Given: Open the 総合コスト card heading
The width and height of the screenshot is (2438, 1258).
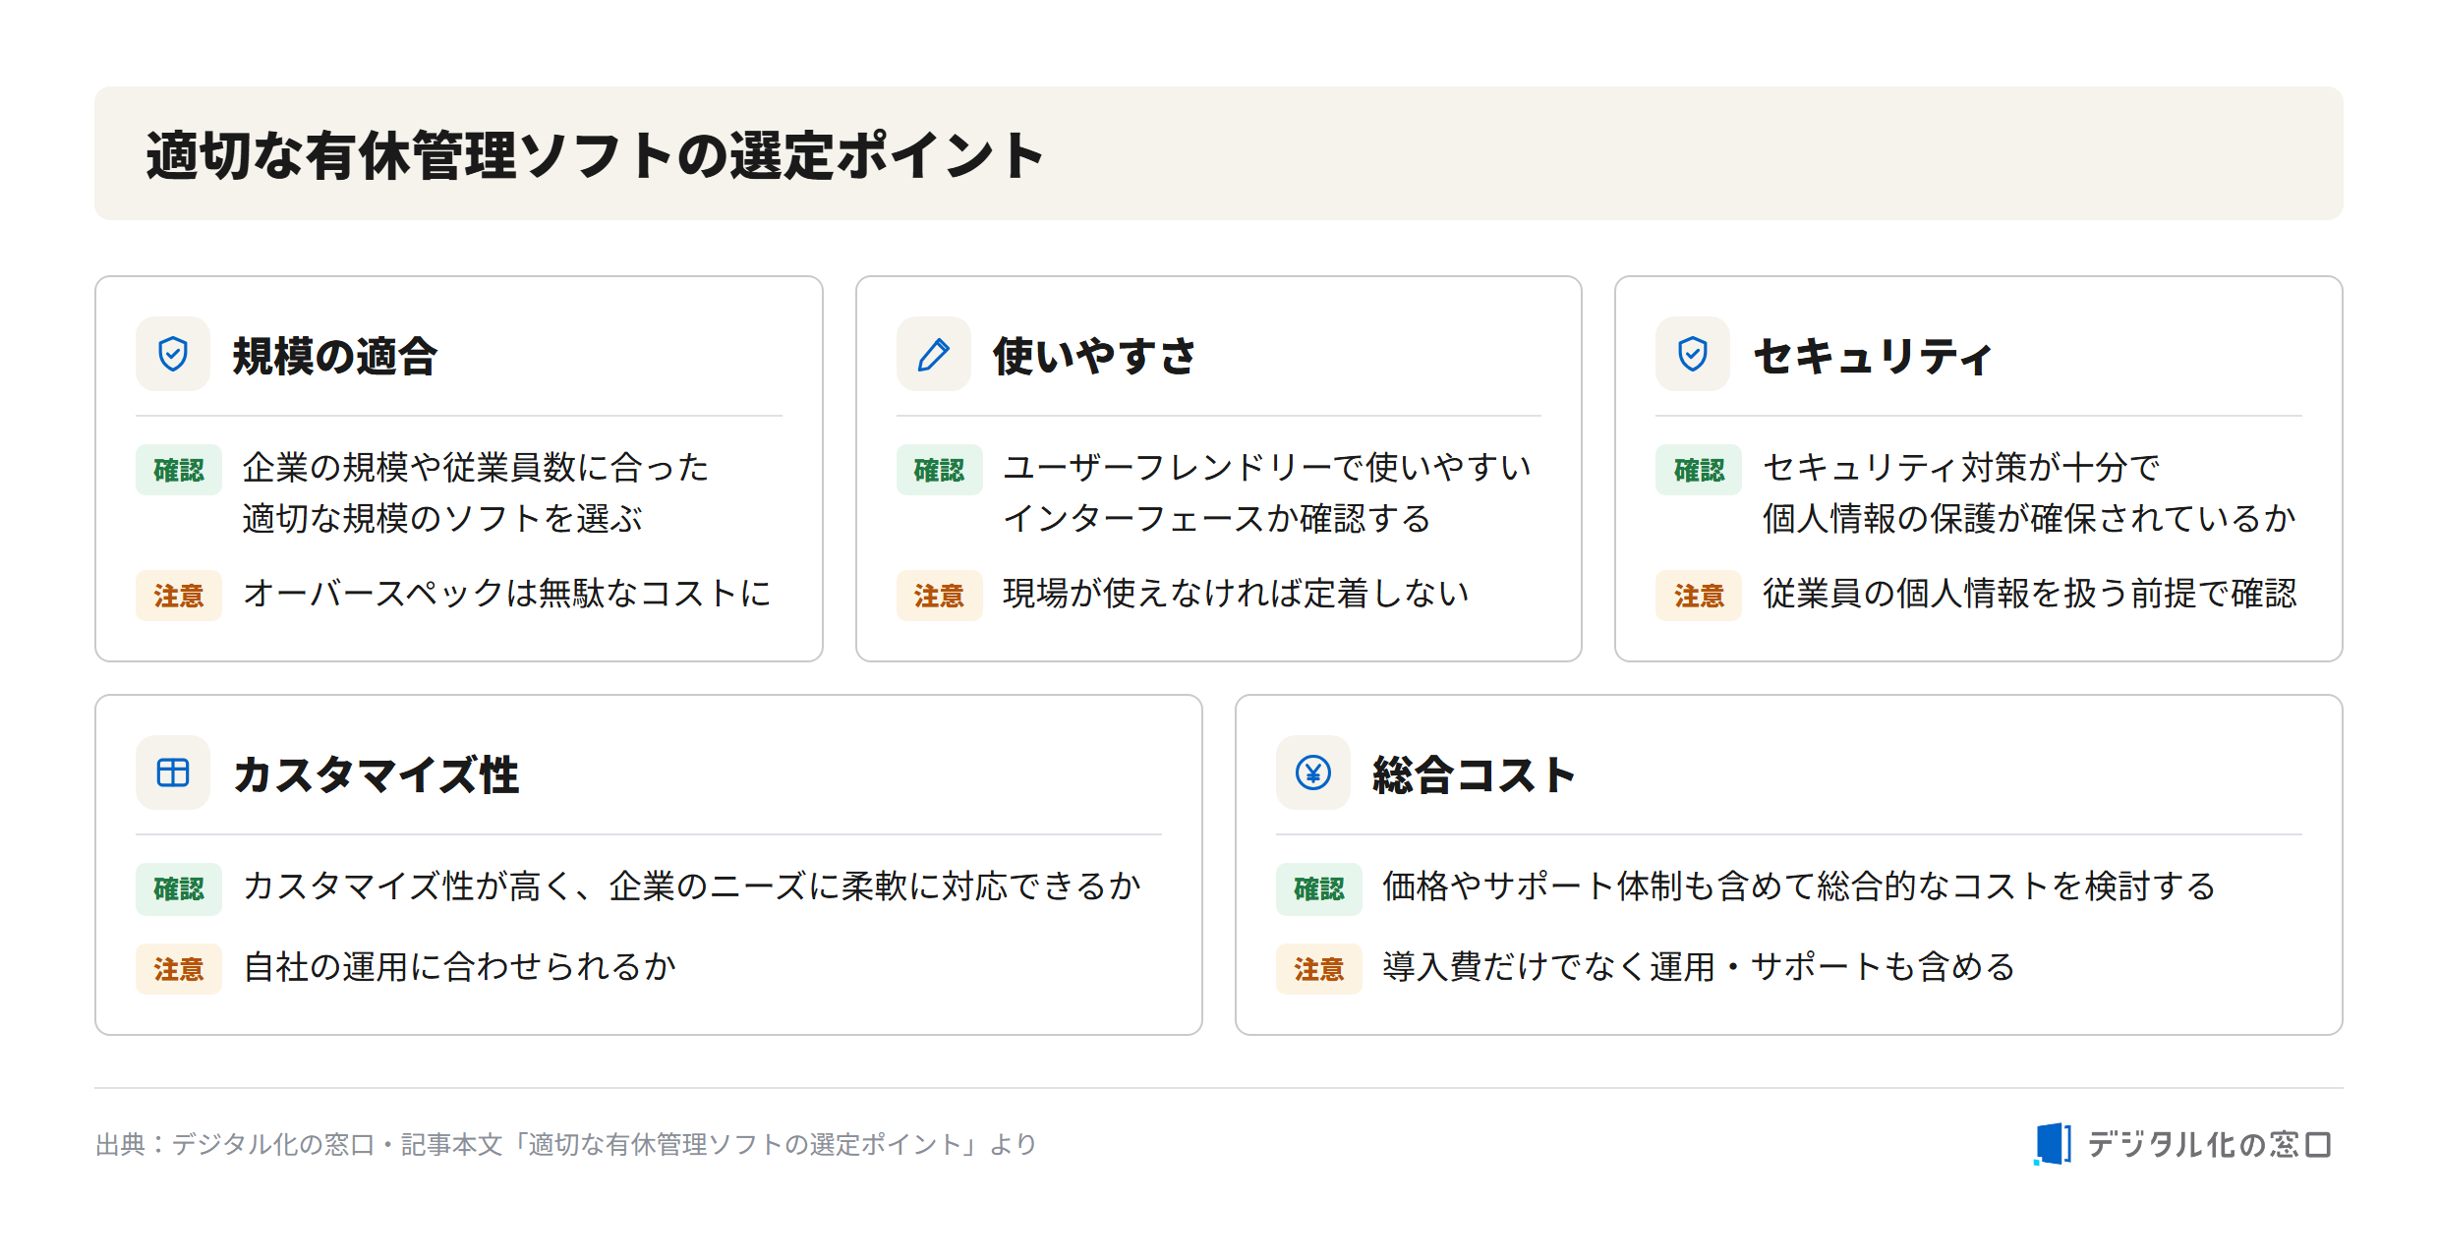Looking at the screenshot, I should 1474,774.
